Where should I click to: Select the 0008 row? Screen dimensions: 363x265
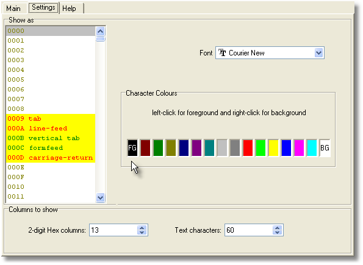pyautogui.click(x=51, y=108)
